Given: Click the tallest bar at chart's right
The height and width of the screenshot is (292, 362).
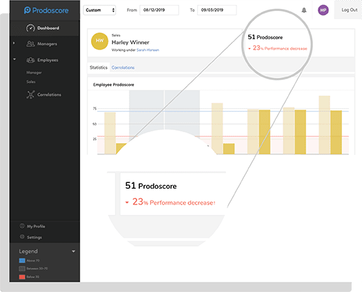Looking at the screenshot, I should coord(324,125).
